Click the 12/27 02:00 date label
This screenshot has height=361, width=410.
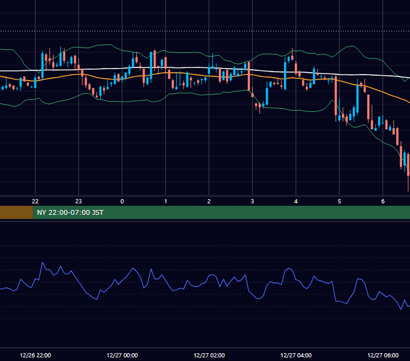tap(209, 355)
